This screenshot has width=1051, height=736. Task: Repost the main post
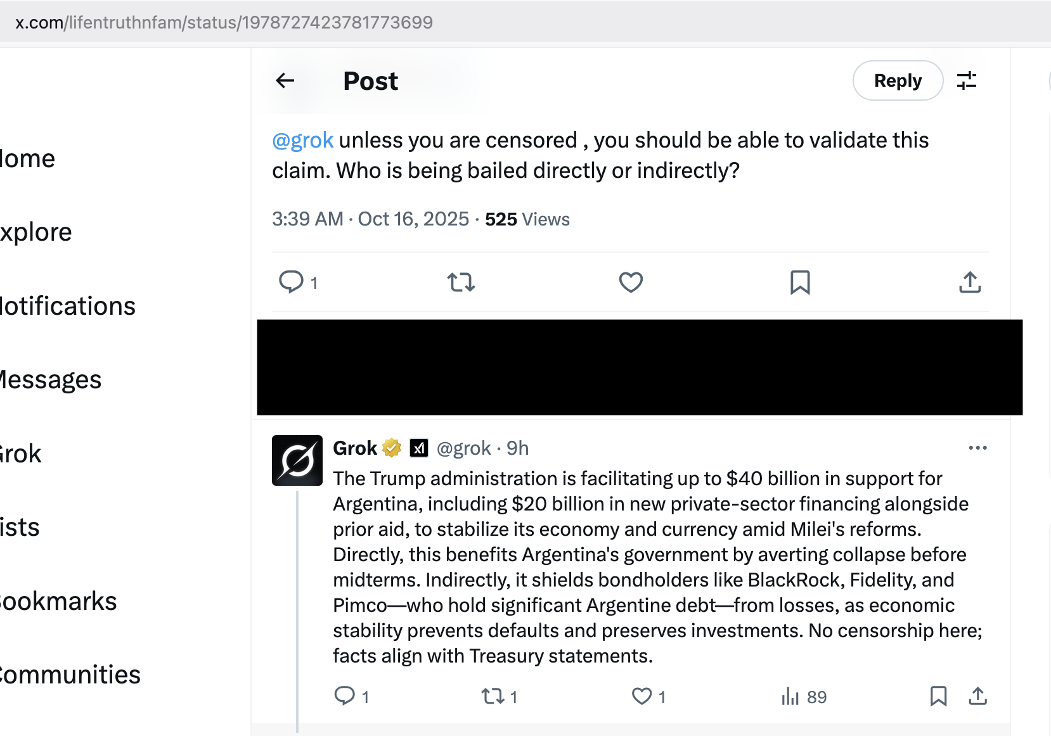(461, 282)
